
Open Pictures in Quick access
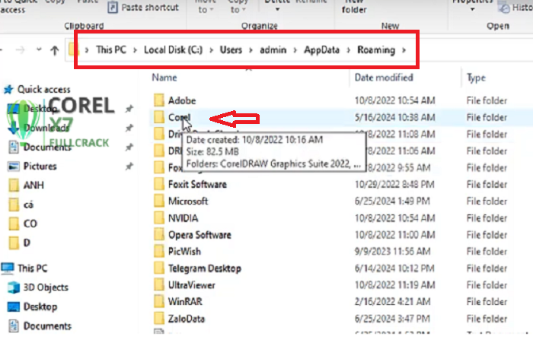point(40,166)
